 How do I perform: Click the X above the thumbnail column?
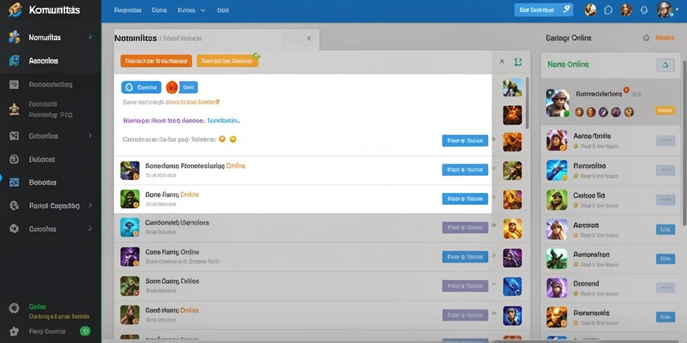502,62
